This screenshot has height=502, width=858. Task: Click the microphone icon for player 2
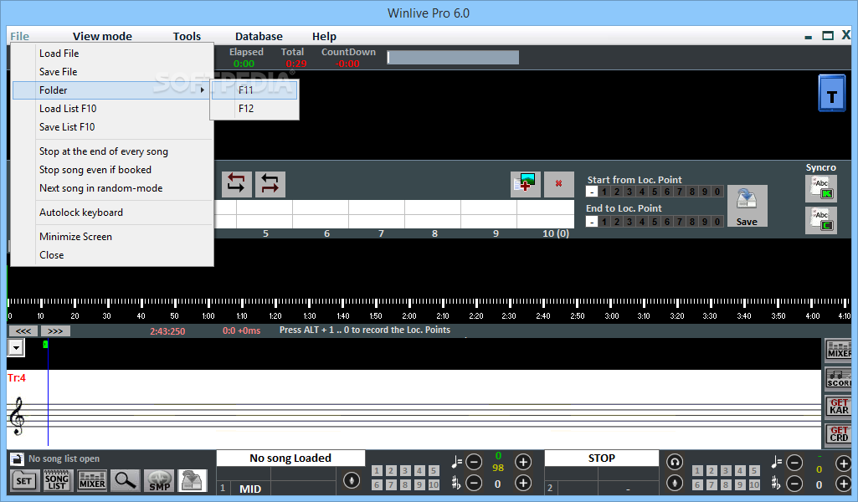coord(675,483)
